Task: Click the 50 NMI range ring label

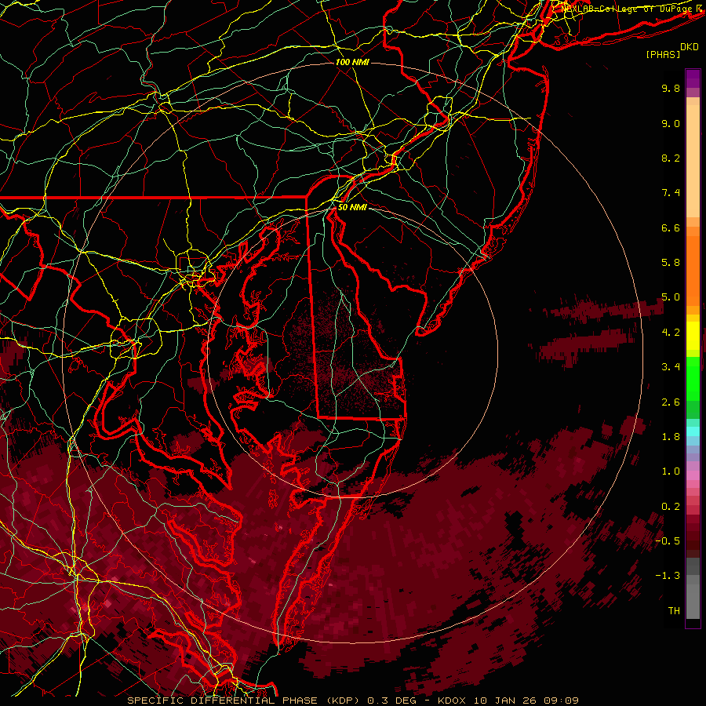Action: pos(352,207)
